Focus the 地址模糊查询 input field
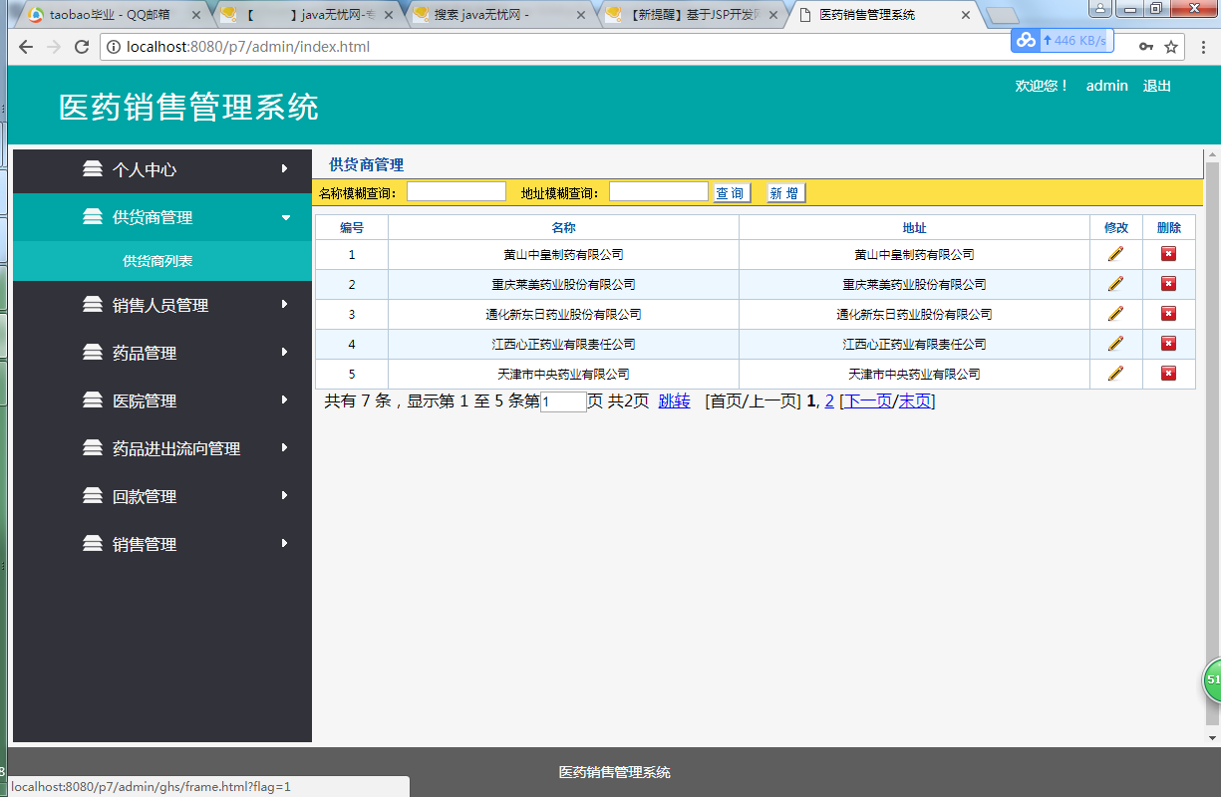The width and height of the screenshot is (1221, 797). [659, 191]
